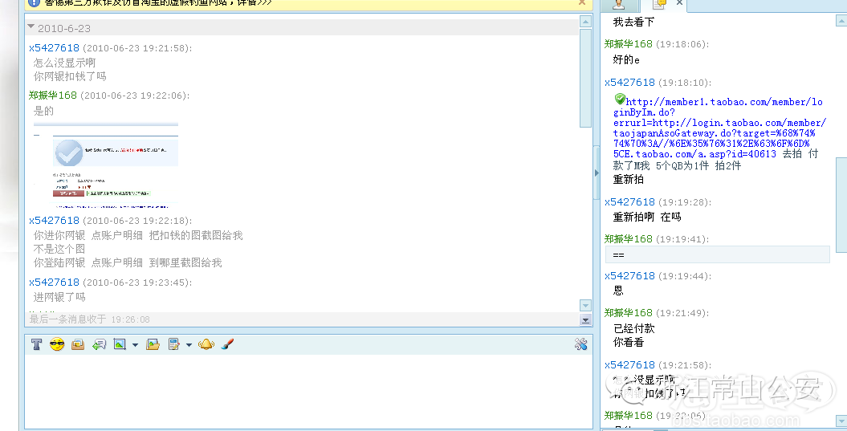Click the briefcase icon beside the sunglasses emoticon
The height and width of the screenshot is (431, 847).
tap(78, 344)
